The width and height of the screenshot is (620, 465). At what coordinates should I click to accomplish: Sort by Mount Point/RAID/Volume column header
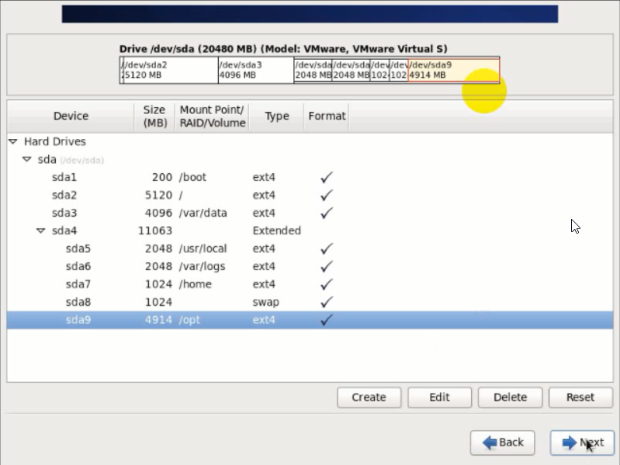coord(213,116)
